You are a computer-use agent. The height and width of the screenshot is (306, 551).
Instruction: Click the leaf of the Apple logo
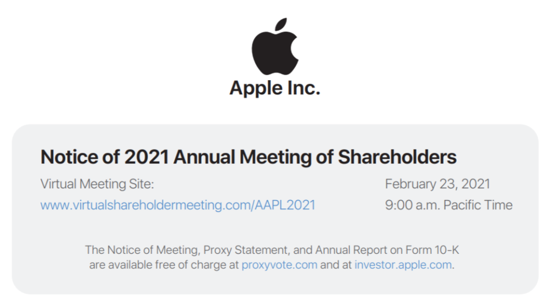click(281, 24)
